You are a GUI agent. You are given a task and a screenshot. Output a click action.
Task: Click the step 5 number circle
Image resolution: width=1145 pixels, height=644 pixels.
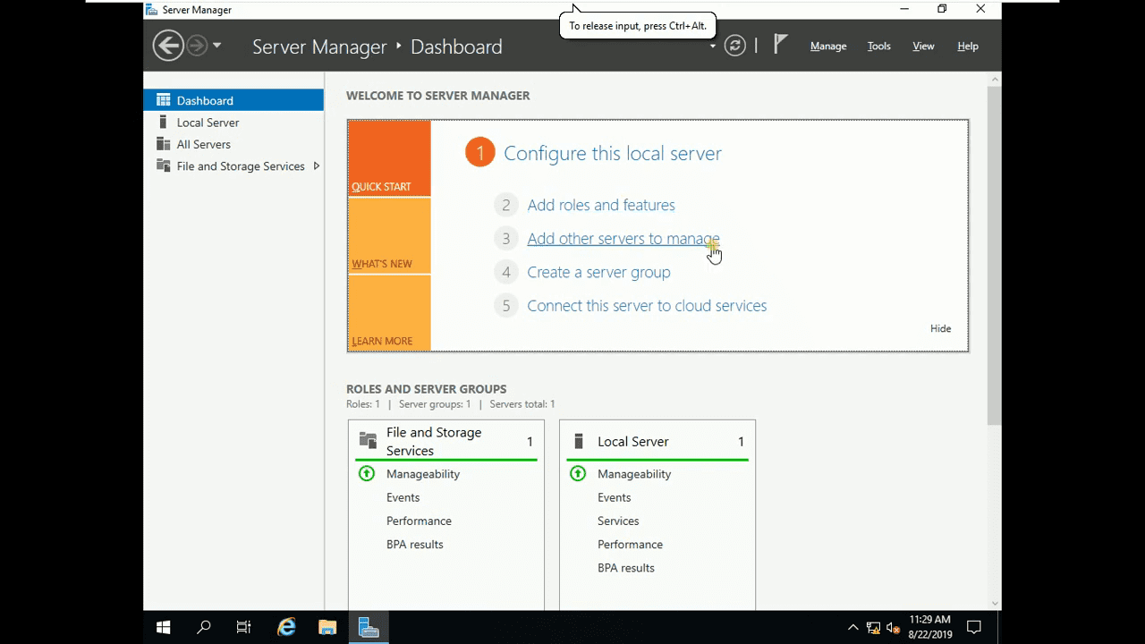[x=505, y=306]
